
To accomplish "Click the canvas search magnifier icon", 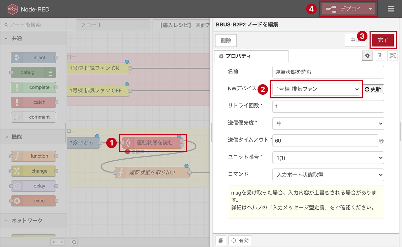I will [x=74, y=242].
